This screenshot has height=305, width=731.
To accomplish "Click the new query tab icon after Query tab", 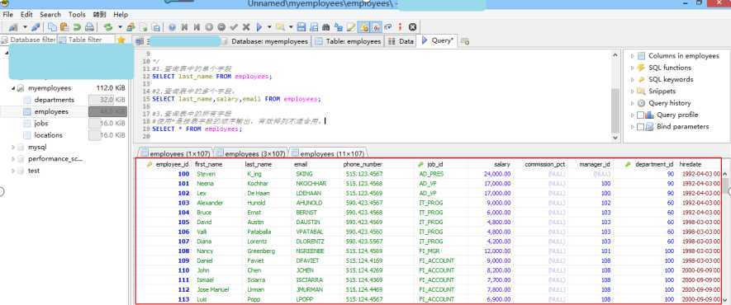I will [x=465, y=41].
